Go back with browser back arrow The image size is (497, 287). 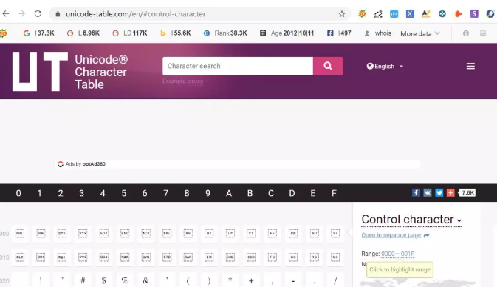pyautogui.click(x=6, y=13)
